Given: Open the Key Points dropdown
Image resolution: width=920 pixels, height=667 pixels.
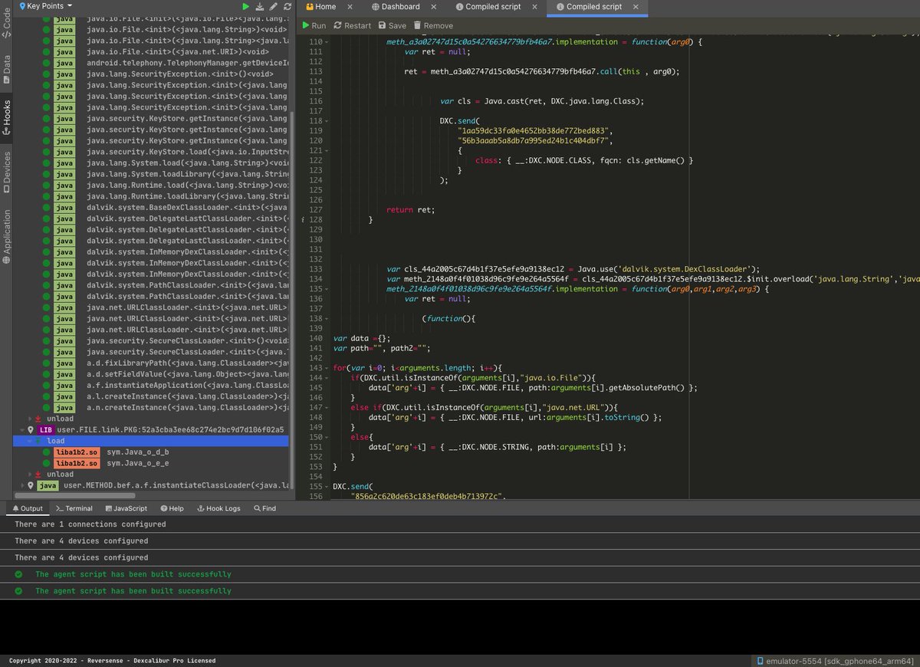Looking at the screenshot, I should pyautogui.click(x=46, y=5).
